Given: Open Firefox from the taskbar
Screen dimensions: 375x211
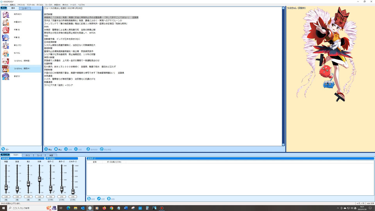Looking at the screenshot, I should 104,208.
